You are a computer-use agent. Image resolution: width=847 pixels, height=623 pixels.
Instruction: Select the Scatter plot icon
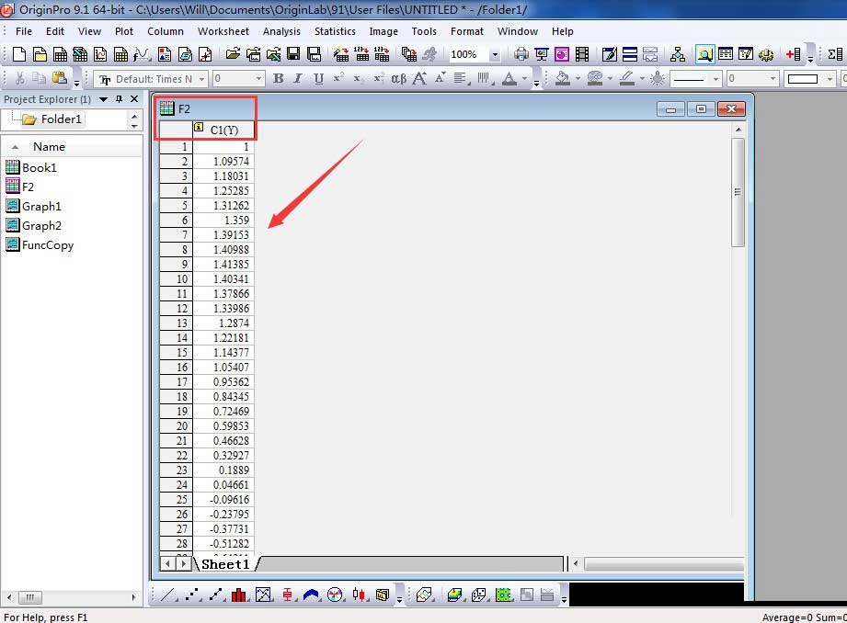[191, 595]
